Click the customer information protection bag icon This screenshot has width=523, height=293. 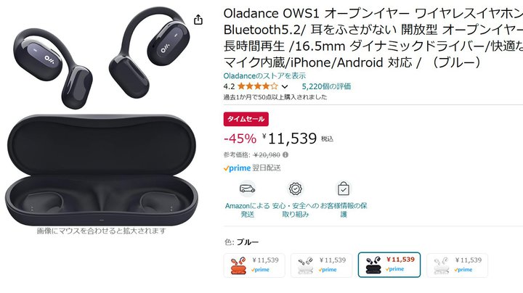pyautogui.click(x=343, y=189)
